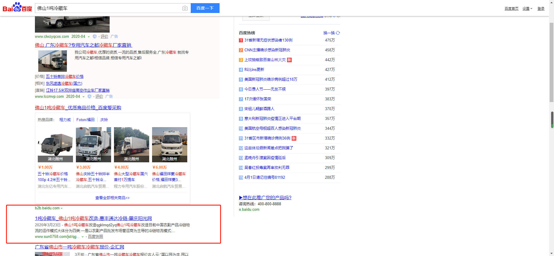Viewport: 554px width, 256px height.
Task: Open 设置 dropdown menu
Action: coord(527,9)
